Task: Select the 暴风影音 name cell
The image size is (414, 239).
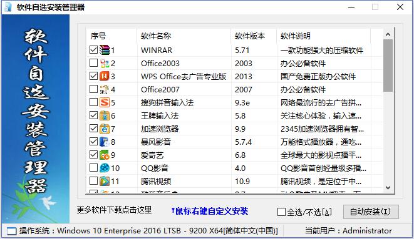Action: tap(156, 142)
